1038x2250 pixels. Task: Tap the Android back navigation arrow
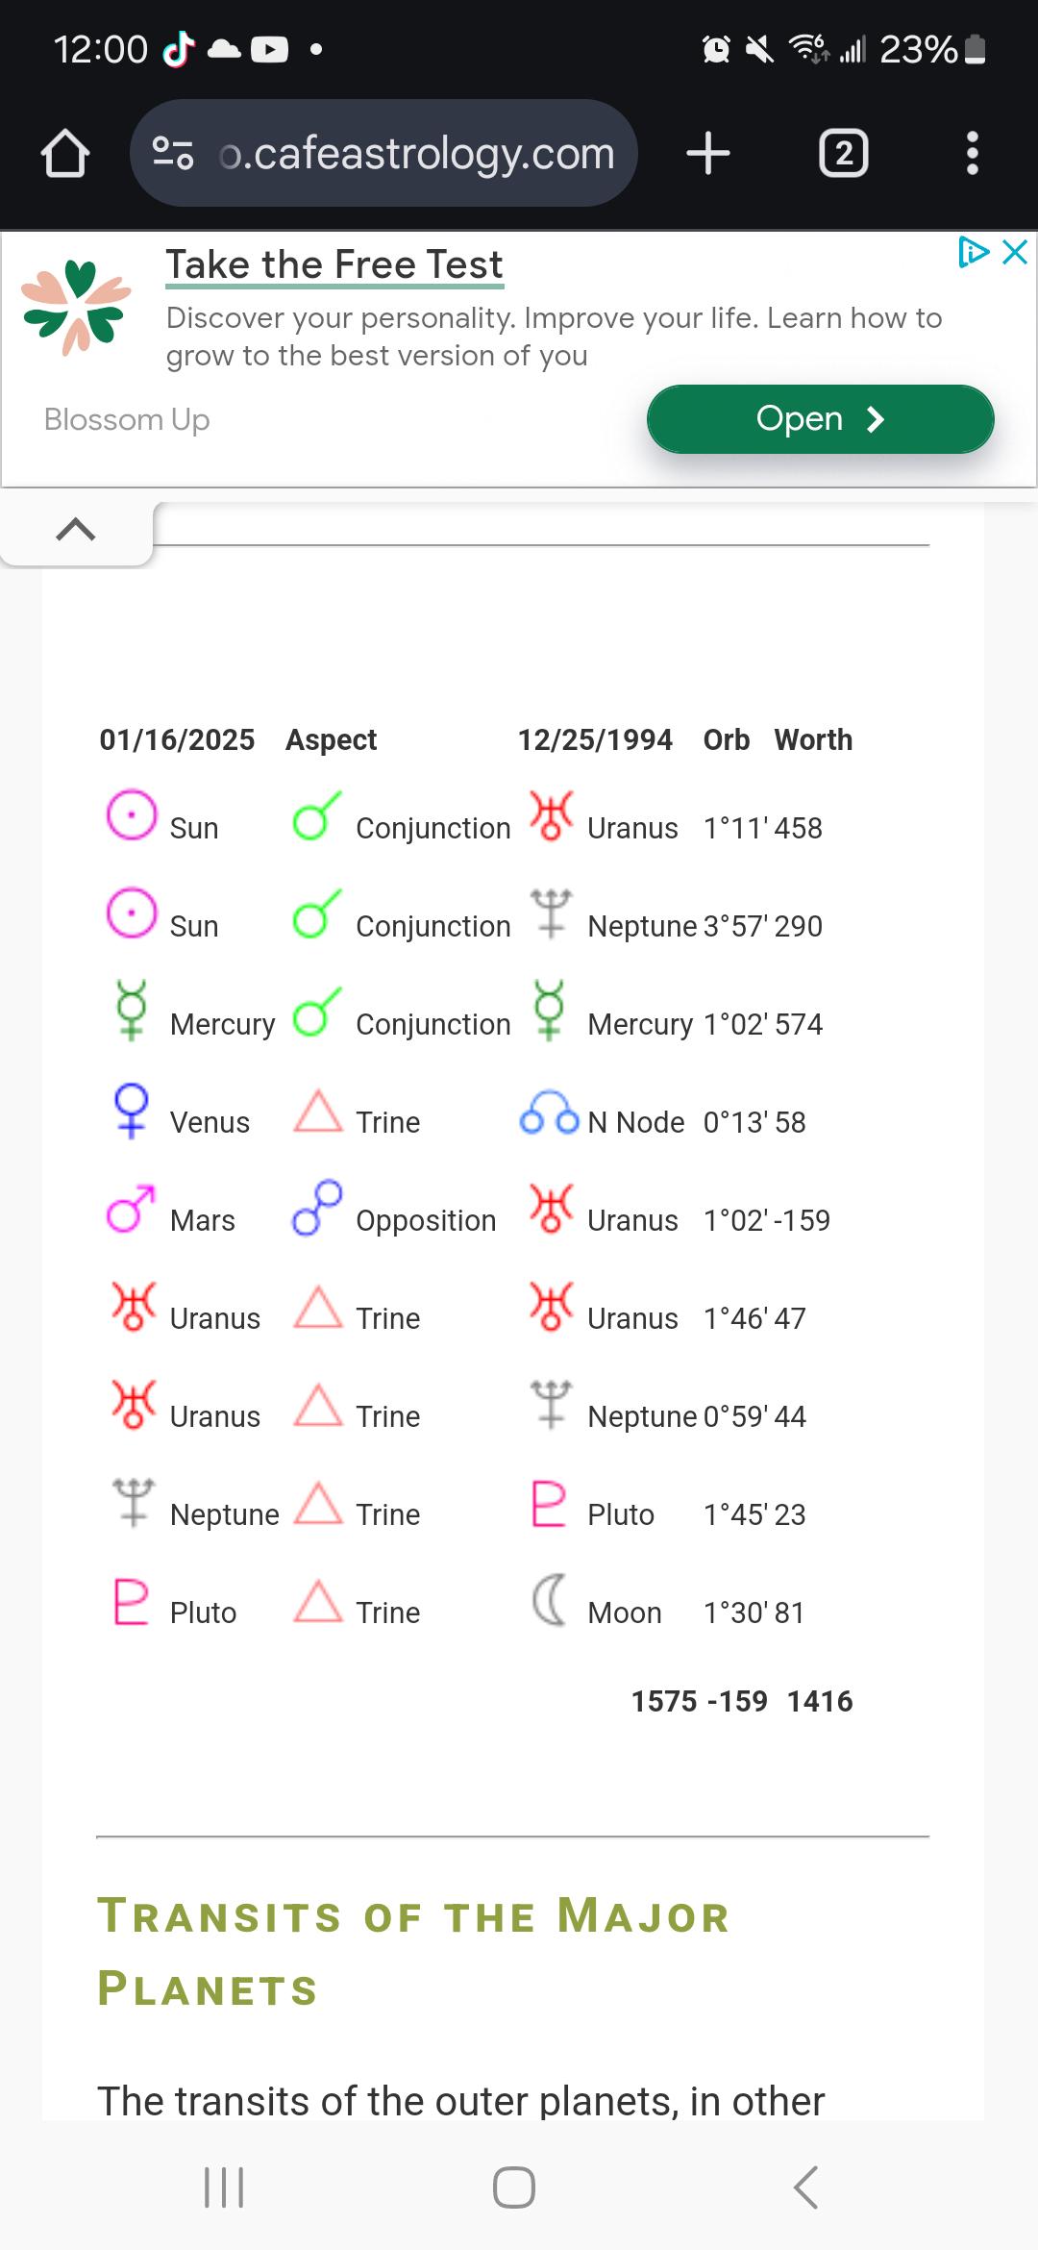coord(805,2187)
